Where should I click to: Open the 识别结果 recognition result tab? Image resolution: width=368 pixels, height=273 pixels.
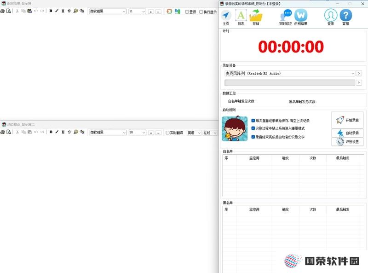tap(301, 17)
